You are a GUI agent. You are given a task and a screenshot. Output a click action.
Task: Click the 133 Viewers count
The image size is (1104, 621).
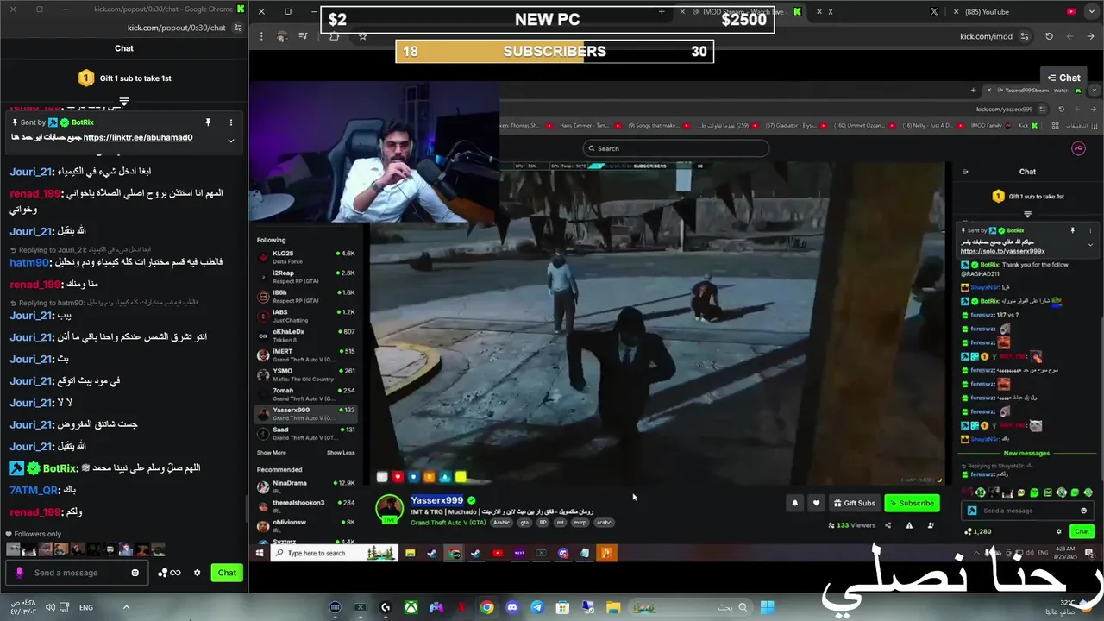pos(851,525)
